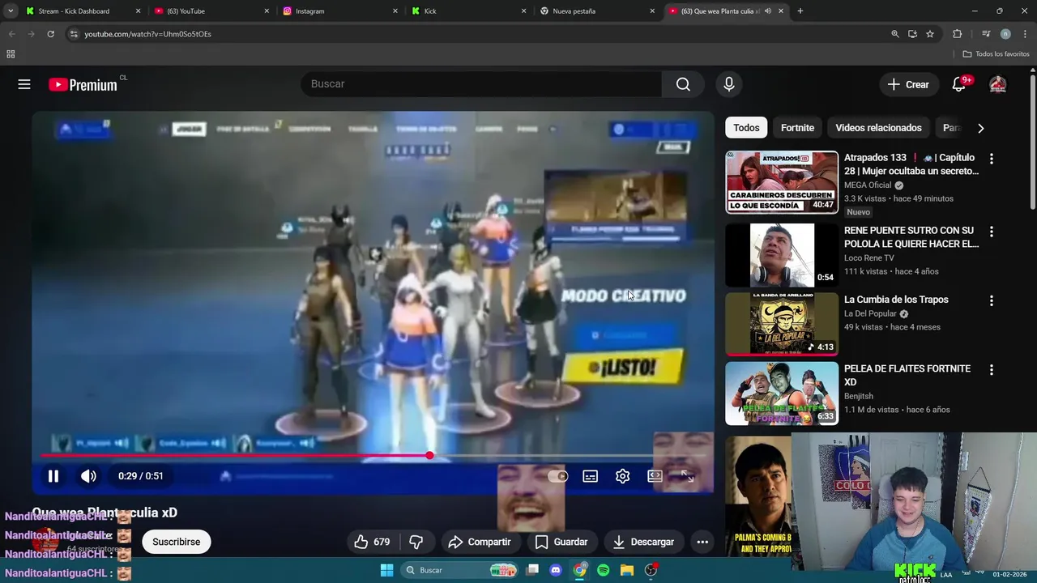Open File Explorer from the taskbar
The image size is (1037, 583).
click(626, 570)
